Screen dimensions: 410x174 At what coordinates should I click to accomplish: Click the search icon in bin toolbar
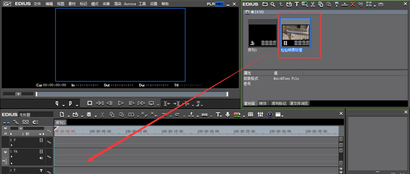click(x=273, y=4)
